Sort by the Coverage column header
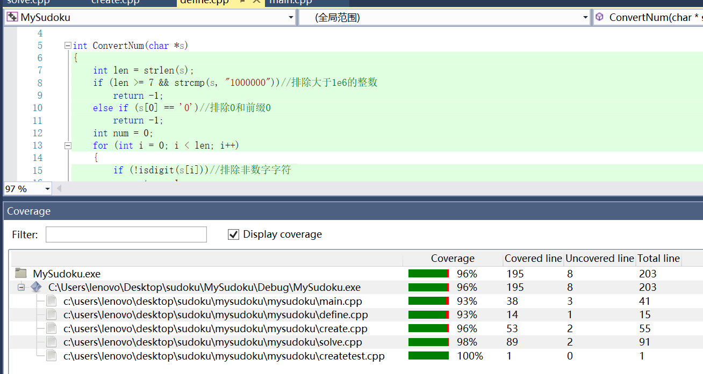 (453, 258)
